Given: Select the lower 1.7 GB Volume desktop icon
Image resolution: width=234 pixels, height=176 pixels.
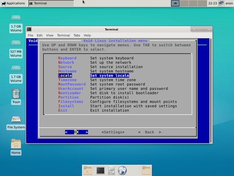Looking at the screenshot, I should click(x=16, y=74).
